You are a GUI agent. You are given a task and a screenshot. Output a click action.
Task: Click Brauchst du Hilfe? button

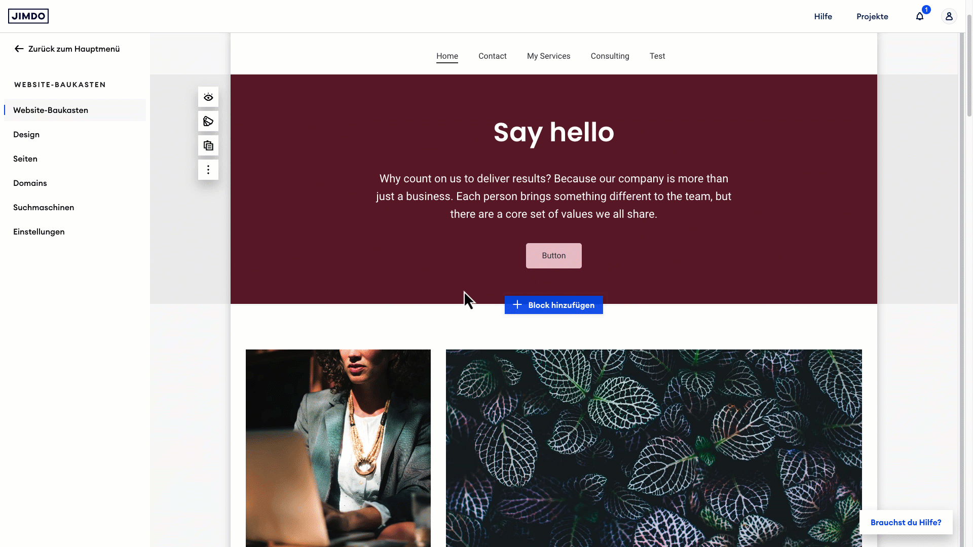(906, 522)
